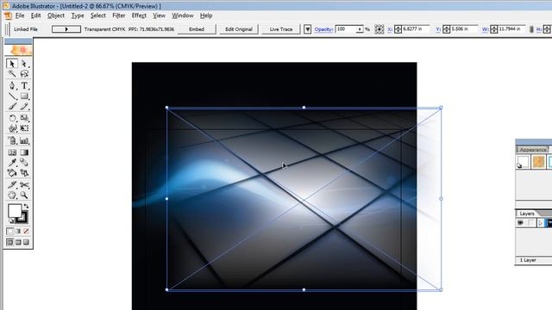552x310 pixels.
Task: Pick the Symbol Sprayer tool
Action: (x=12, y=140)
